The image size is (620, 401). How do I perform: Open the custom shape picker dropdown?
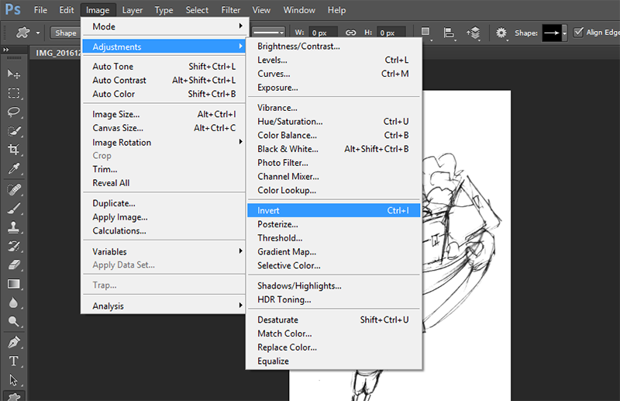pos(565,33)
